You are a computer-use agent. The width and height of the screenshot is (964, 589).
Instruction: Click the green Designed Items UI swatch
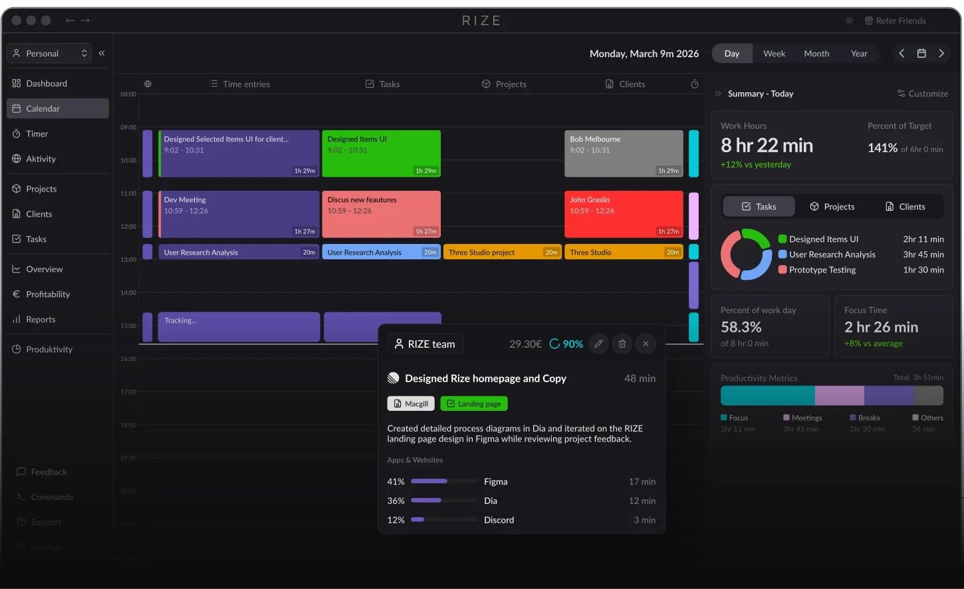coord(783,239)
